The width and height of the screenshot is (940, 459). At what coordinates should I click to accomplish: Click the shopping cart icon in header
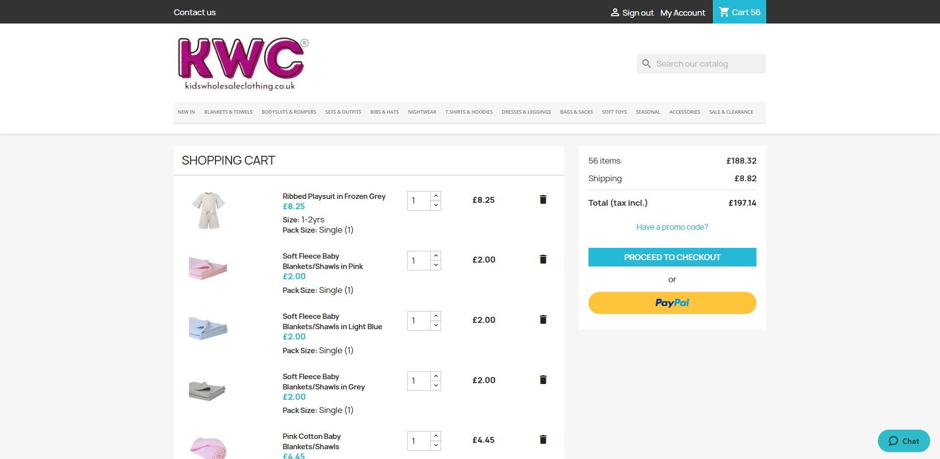pos(724,12)
